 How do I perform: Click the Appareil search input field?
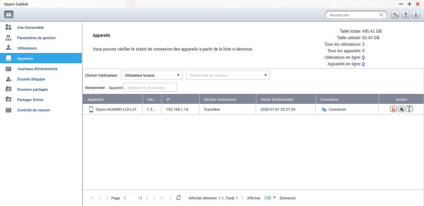(150, 88)
